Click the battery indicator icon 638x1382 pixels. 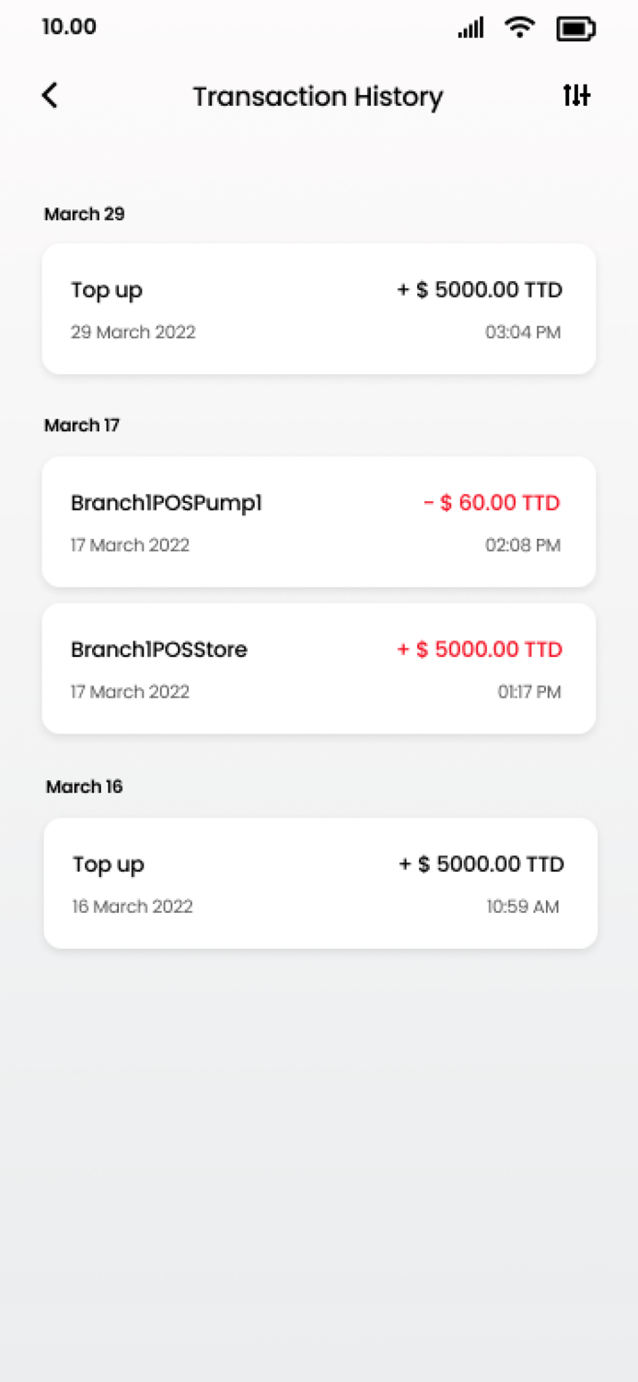pos(575,28)
